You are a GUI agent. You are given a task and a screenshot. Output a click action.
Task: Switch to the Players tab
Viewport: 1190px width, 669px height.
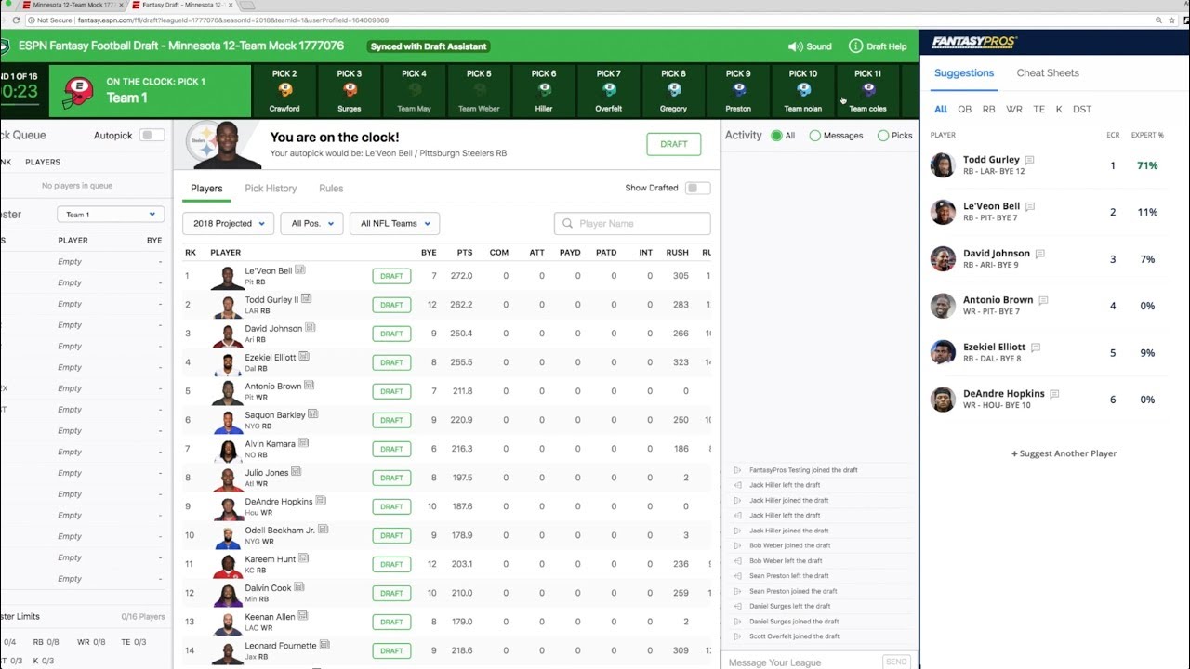pyautogui.click(x=206, y=189)
